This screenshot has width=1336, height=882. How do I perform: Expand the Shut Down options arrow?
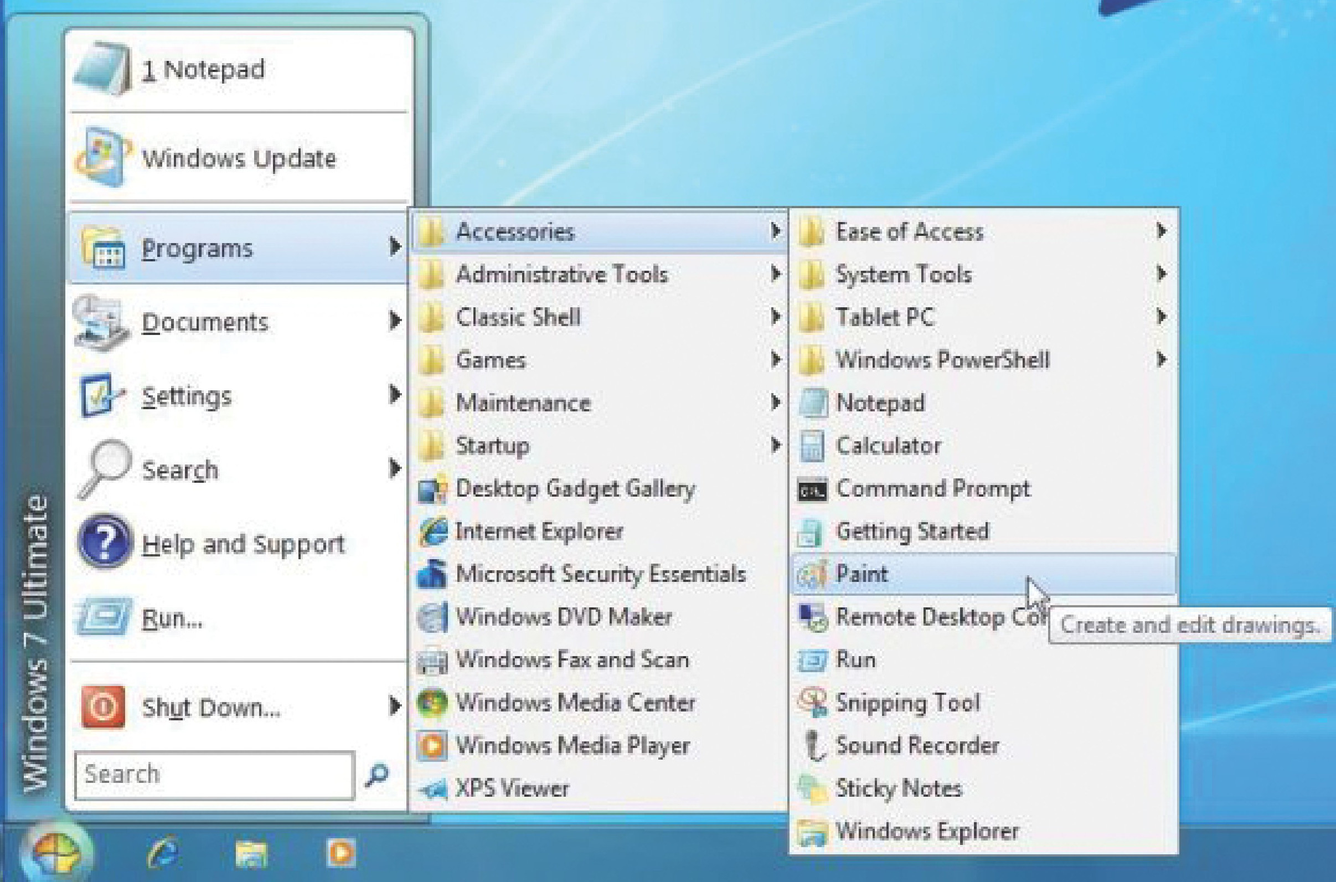coord(395,706)
